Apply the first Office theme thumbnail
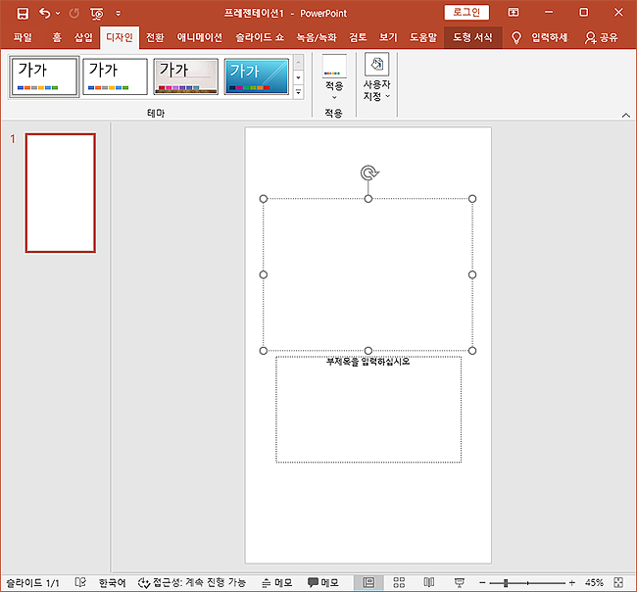The height and width of the screenshot is (592, 637). pyautogui.click(x=44, y=76)
